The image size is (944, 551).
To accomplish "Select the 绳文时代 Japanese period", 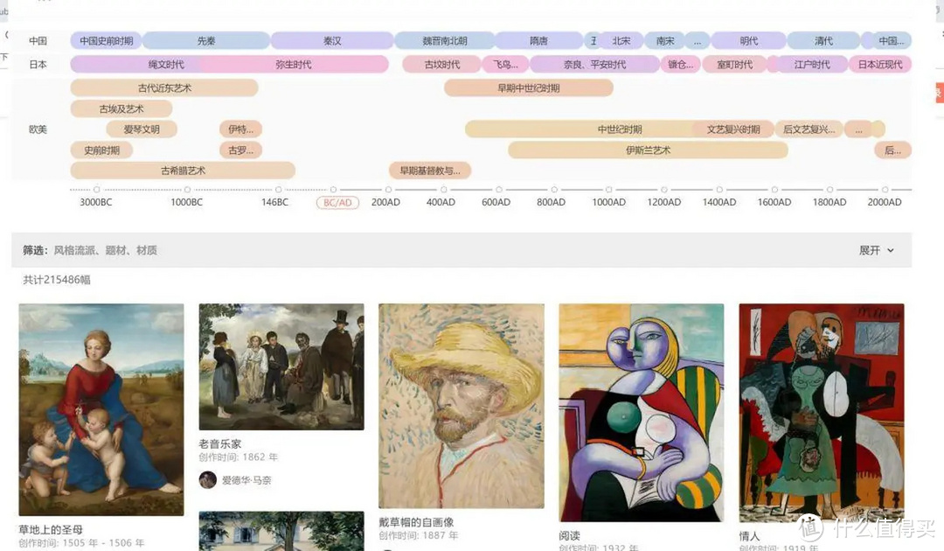I will 165,65.
